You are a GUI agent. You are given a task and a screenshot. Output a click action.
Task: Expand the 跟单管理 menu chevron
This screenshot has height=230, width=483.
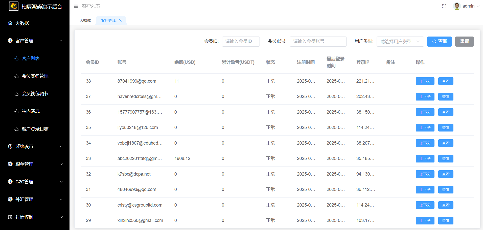pos(61,164)
